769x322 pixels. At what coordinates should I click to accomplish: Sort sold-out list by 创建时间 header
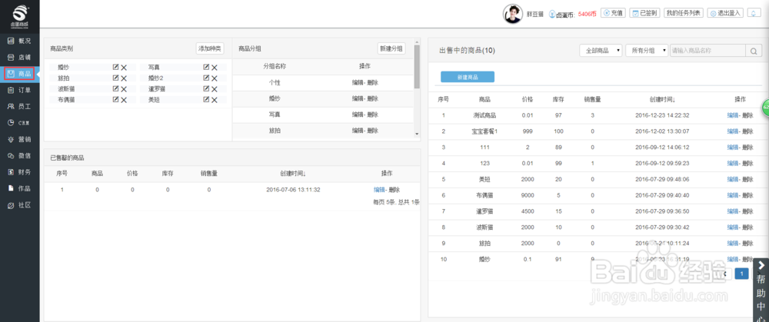point(293,174)
